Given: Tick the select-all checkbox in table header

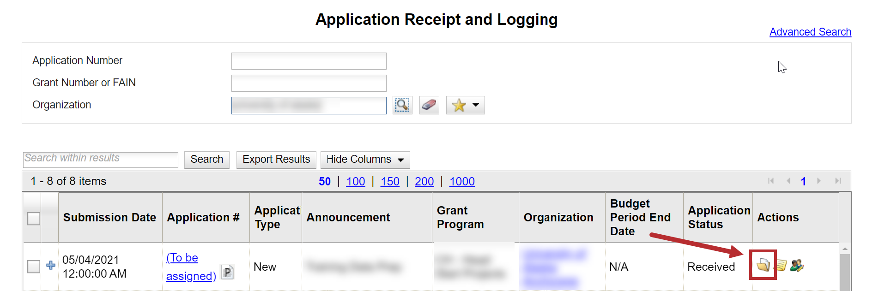Looking at the screenshot, I should (x=34, y=218).
